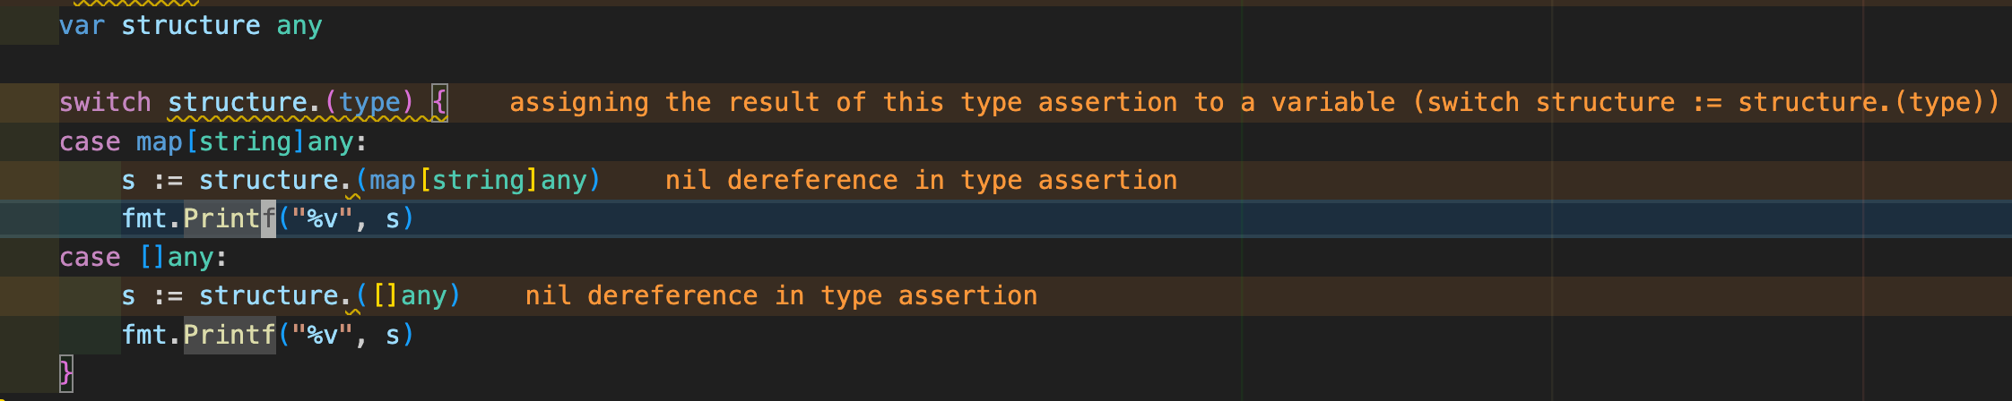The height and width of the screenshot is (401, 2012).
Task: Click the closing brace of the switch block
Action: click(x=66, y=372)
